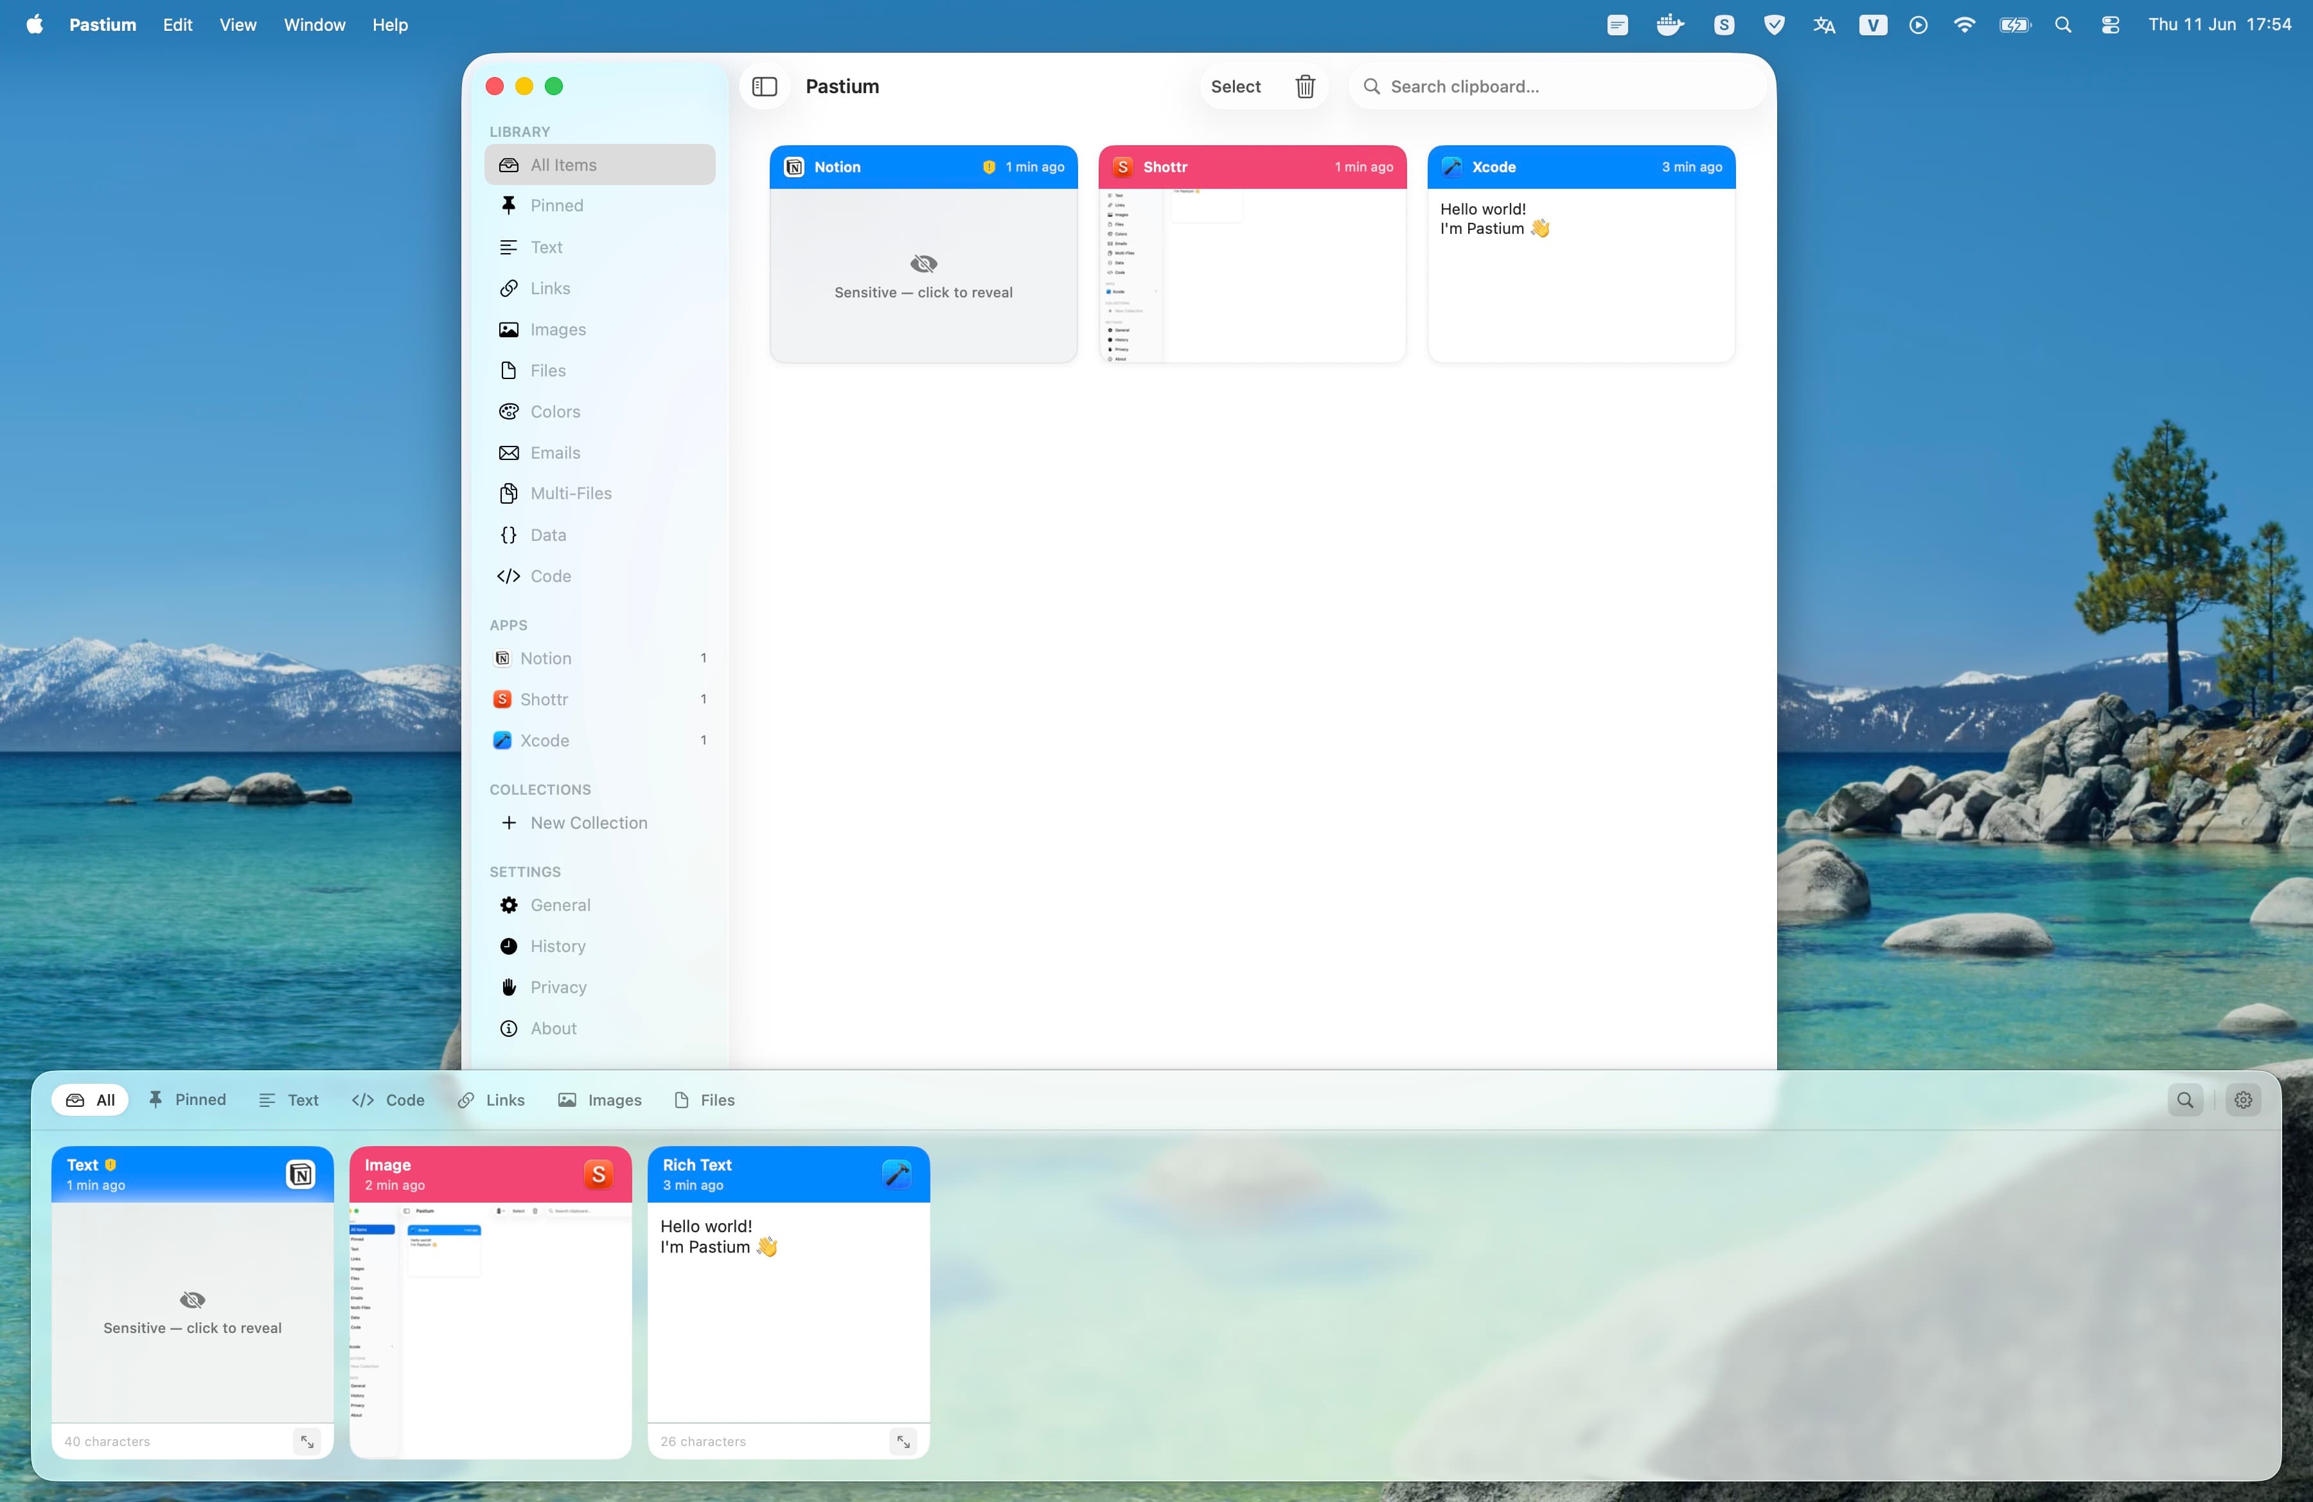Open the Pinned section in the sidebar
The image size is (2313, 1502).
(599, 206)
